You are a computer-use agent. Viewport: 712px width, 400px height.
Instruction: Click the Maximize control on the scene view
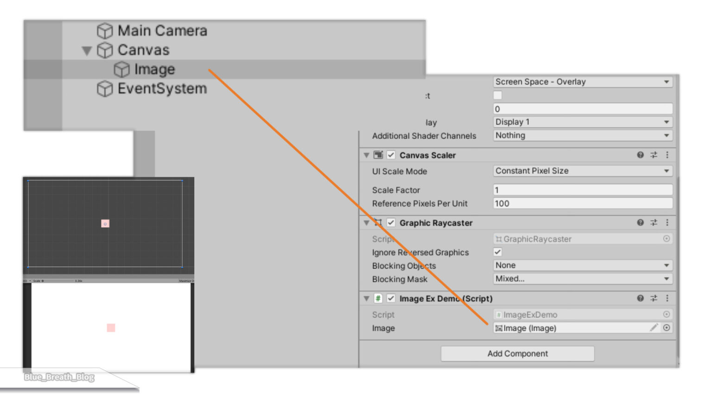pyautogui.click(x=187, y=281)
